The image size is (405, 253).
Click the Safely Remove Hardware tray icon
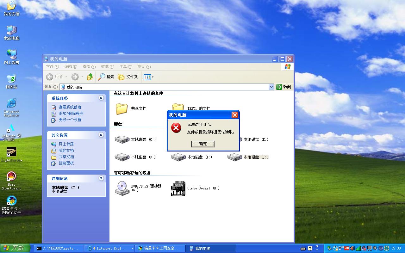coord(329,248)
